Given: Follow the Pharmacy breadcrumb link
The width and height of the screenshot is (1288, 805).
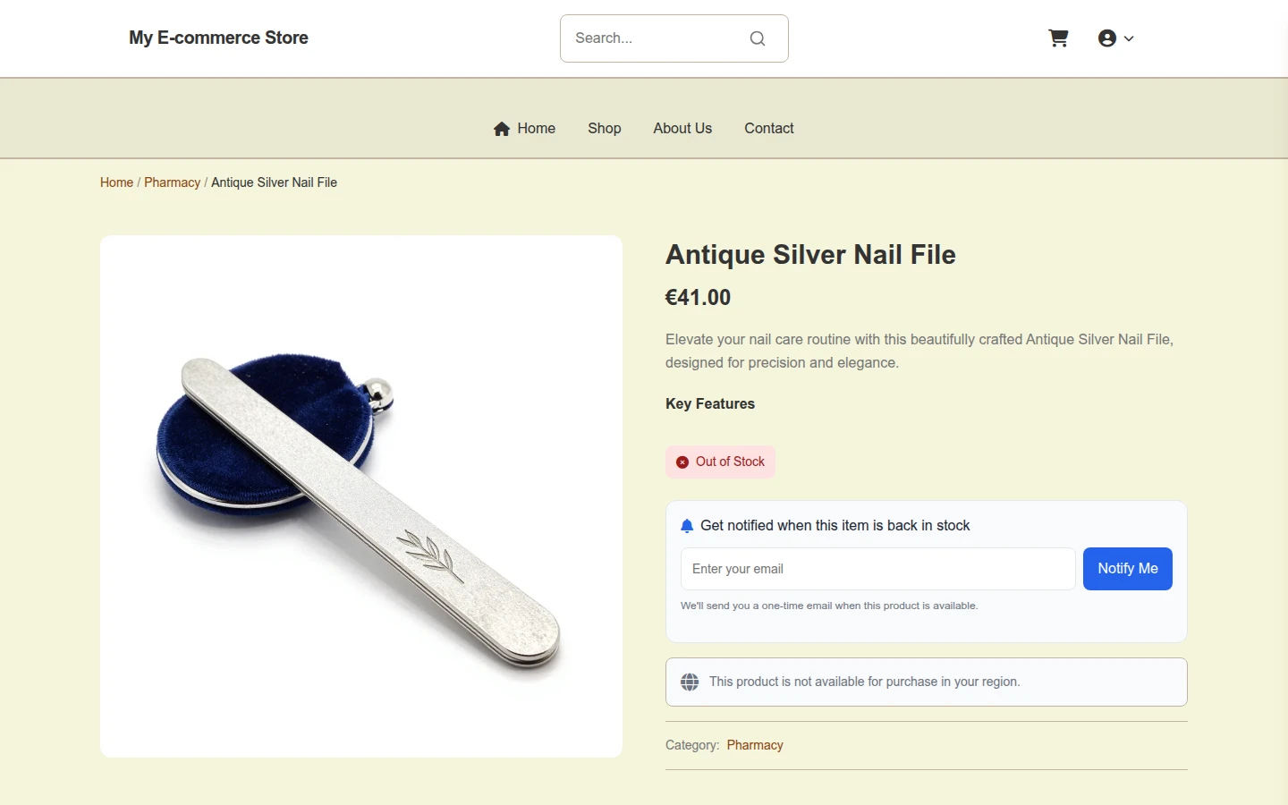Looking at the screenshot, I should [173, 182].
